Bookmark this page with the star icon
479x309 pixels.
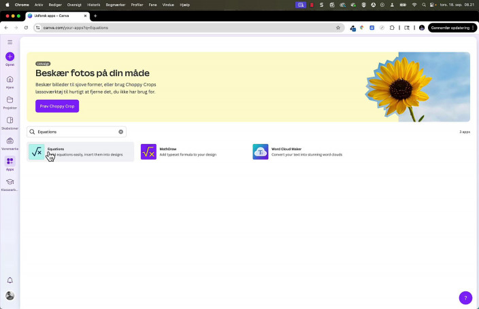338,28
